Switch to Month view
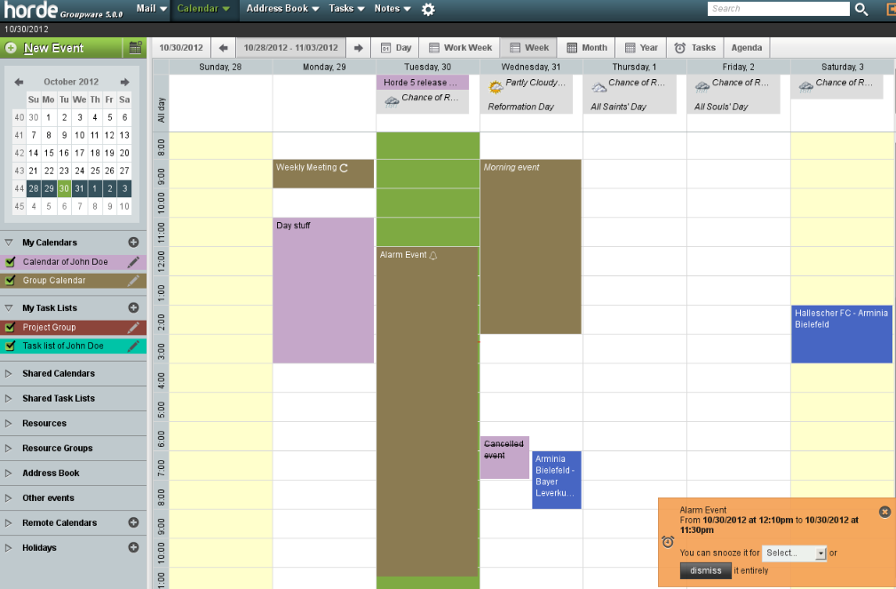The image size is (896, 589). pos(586,48)
